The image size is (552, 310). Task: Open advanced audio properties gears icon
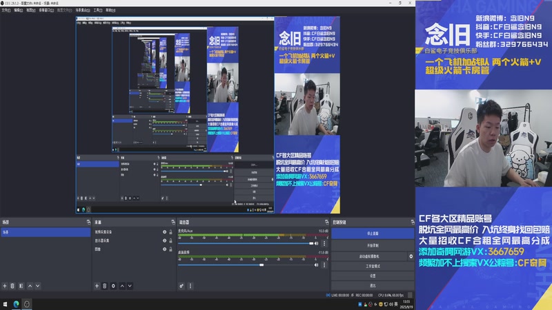[x=181, y=286]
